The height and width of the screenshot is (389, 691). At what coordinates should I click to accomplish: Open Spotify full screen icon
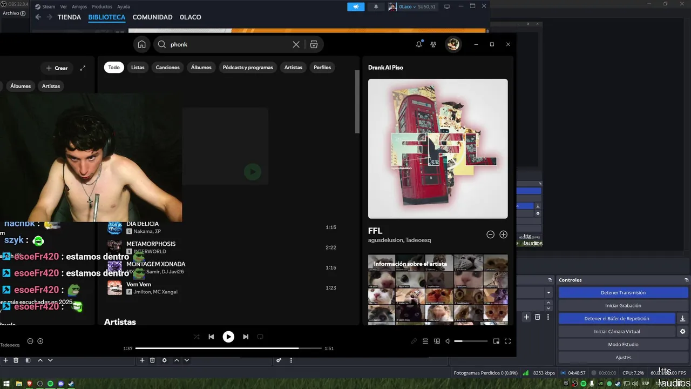(507, 341)
